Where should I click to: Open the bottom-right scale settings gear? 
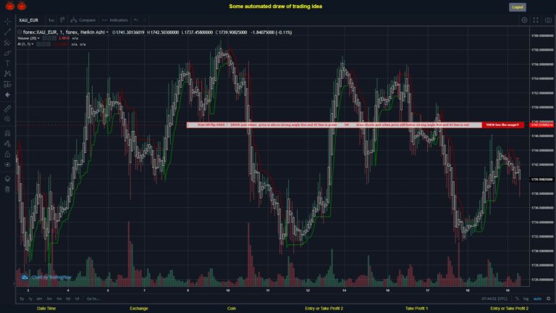[549, 299]
